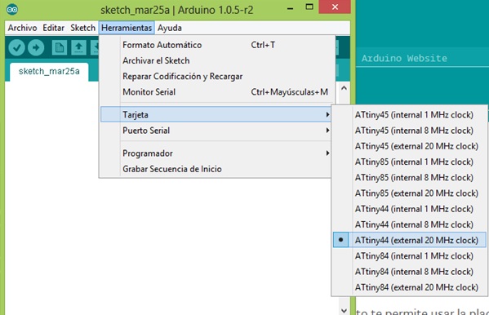Click the Arduino logo in title bar
The image size is (489, 315).
(x=12, y=10)
